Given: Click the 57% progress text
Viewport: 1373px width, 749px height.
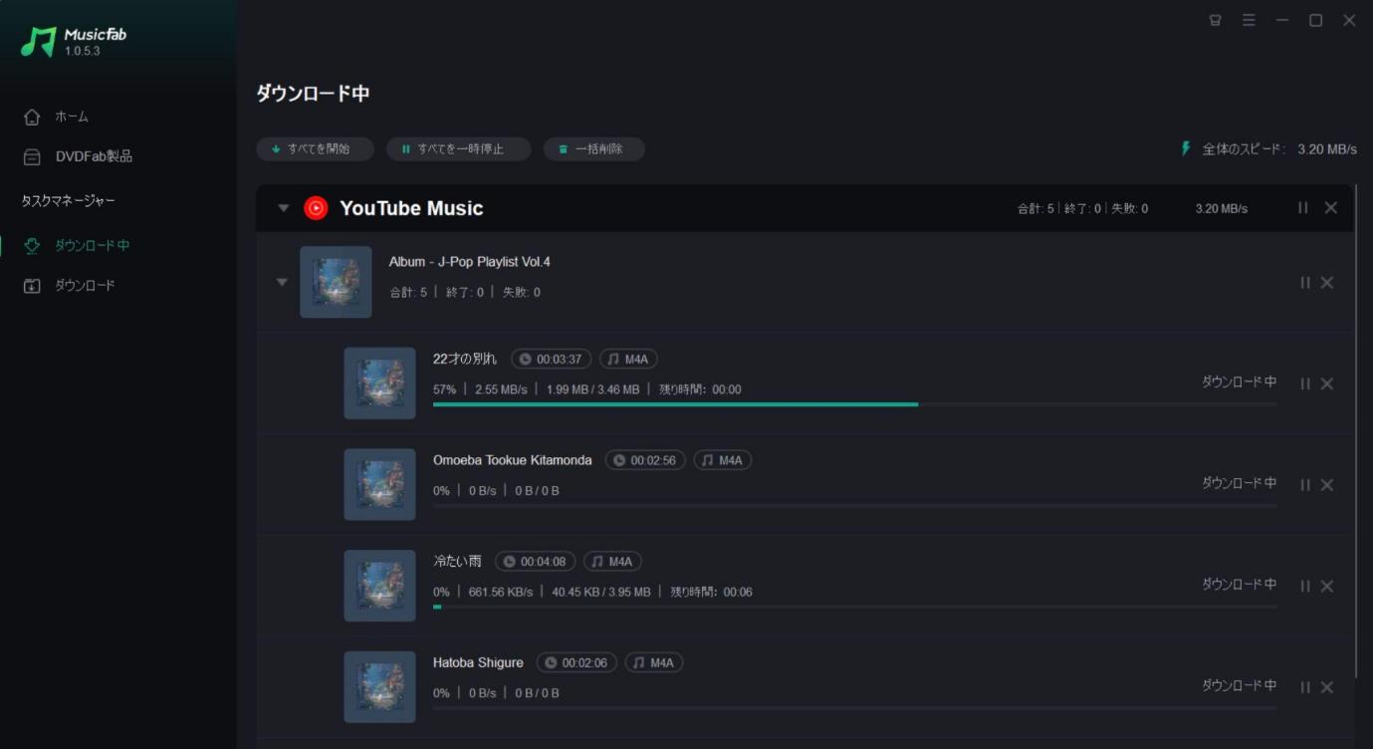Looking at the screenshot, I should pos(444,389).
